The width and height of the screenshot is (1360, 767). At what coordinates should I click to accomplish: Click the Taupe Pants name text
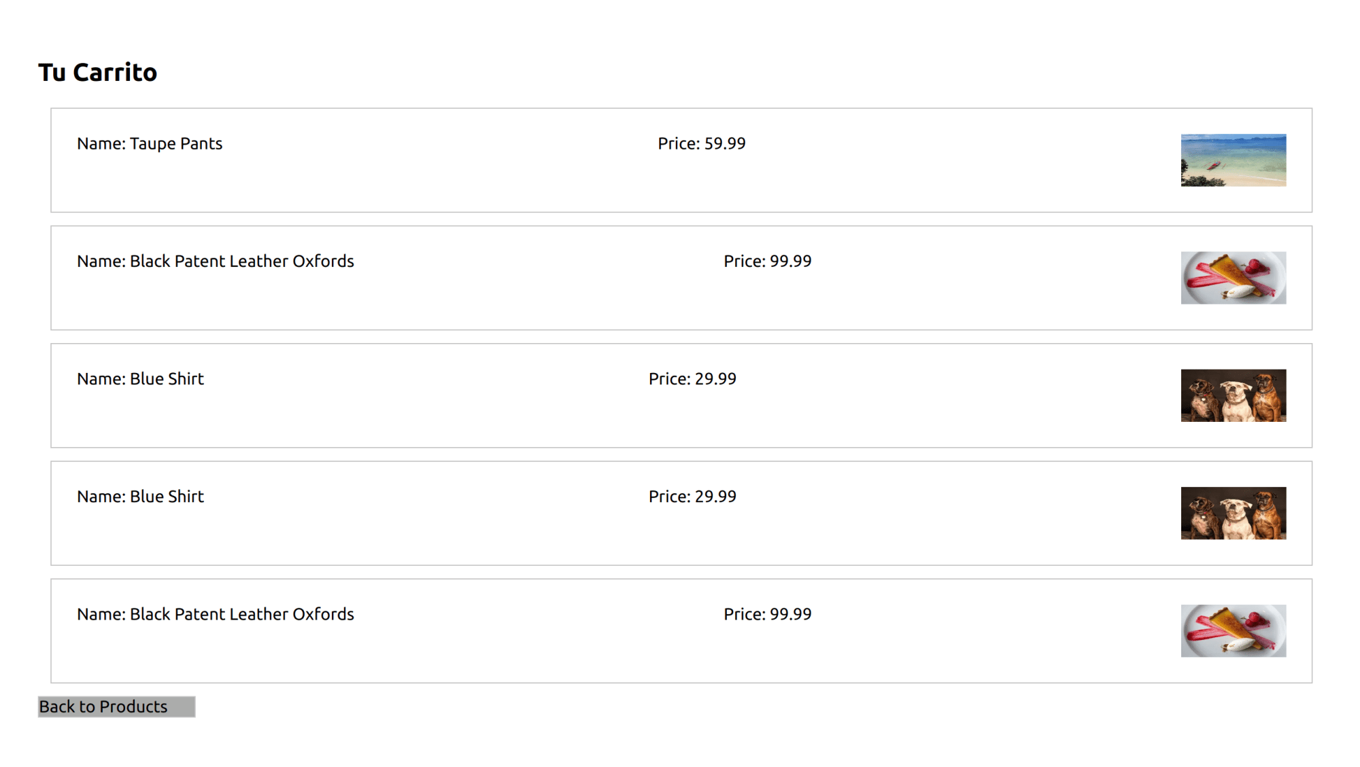pos(150,143)
